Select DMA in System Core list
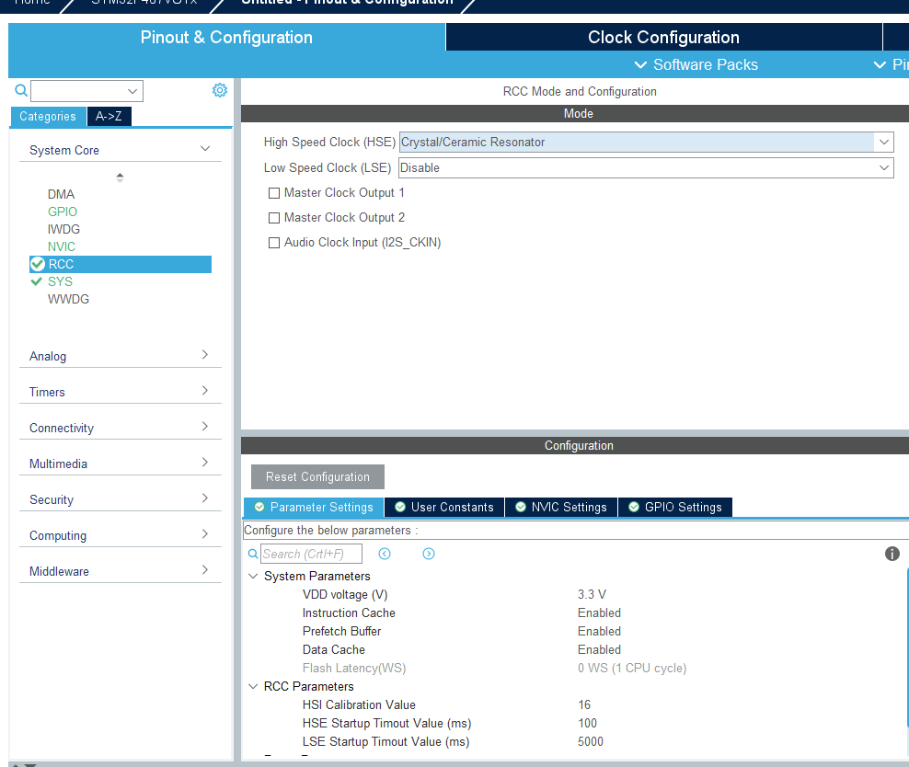The height and width of the screenshot is (767, 909). [x=61, y=194]
